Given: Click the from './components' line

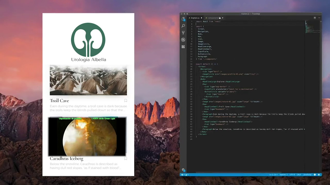Looking at the screenshot, I should (x=206, y=59).
